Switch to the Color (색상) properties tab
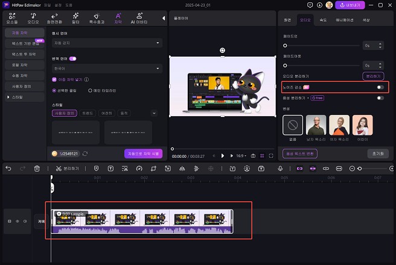The image size is (396, 265). coord(366,20)
